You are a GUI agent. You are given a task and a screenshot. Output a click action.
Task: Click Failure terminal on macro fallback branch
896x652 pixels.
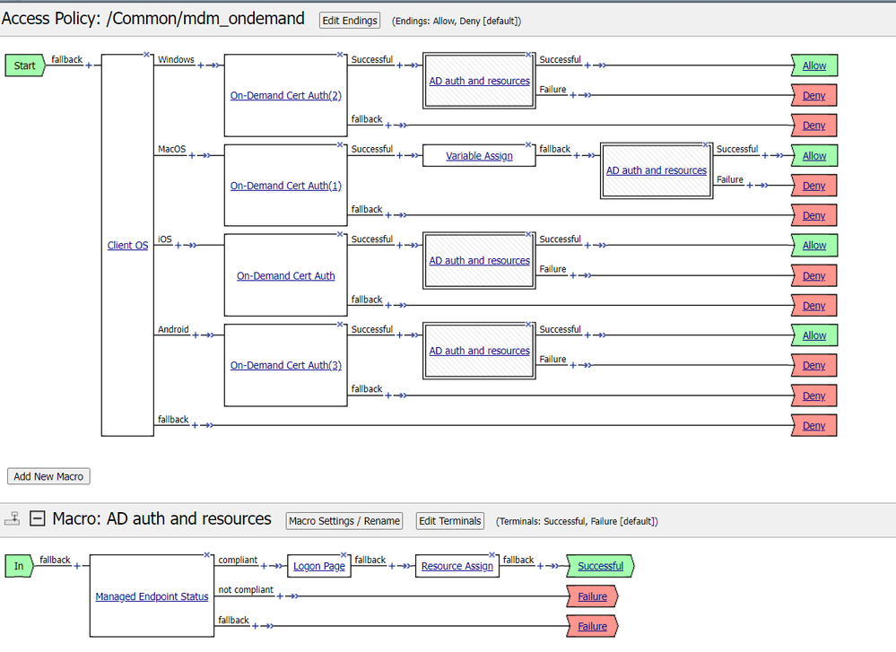(x=592, y=626)
